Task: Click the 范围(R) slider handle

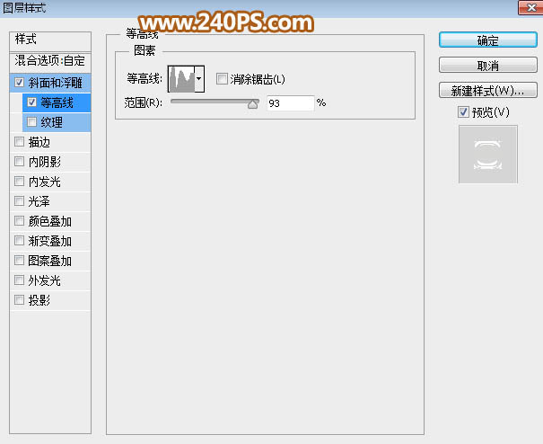Action: click(x=253, y=103)
